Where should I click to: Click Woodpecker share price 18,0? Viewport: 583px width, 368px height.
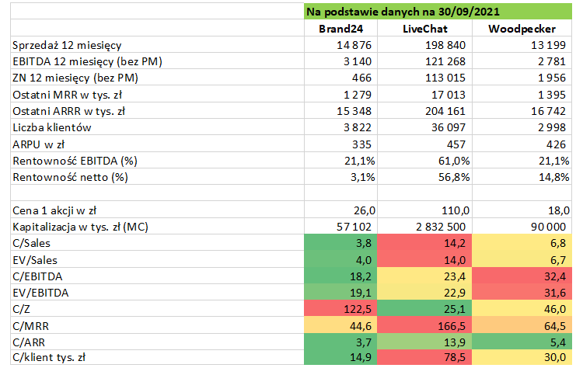[x=559, y=210]
